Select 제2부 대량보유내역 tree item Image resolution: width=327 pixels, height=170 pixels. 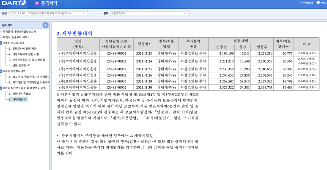click(14, 71)
